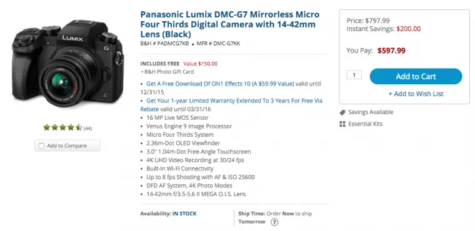Tick the Add to Compare checkbox
This screenshot has width=475, height=231.
click(x=41, y=146)
